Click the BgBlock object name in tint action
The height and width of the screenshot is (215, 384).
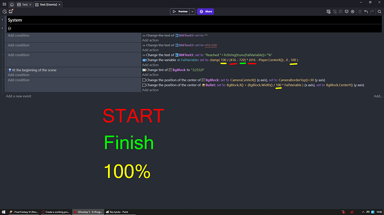(179, 70)
